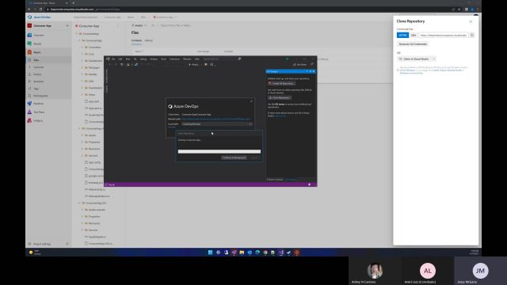Viewport: 507px width, 285px height.
Task: Close the Azure DevOps clone dialog
Action: point(251,101)
